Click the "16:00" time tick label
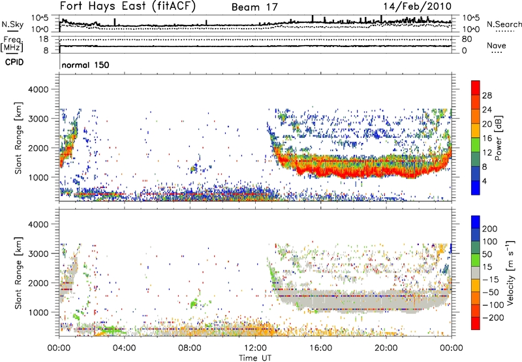This screenshot has height=362, width=522. click(x=320, y=348)
